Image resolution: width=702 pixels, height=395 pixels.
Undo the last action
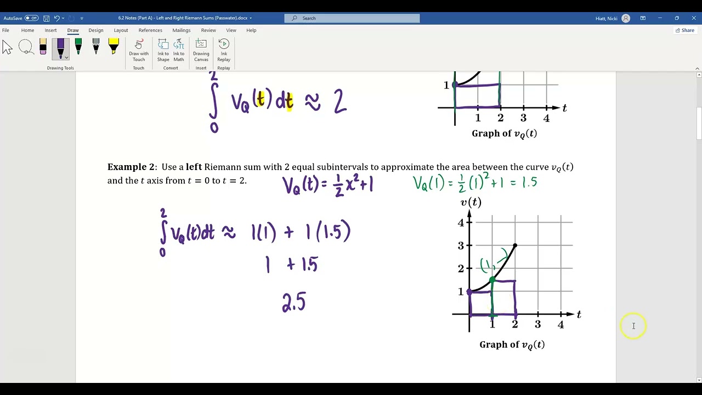[x=56, y=18]
